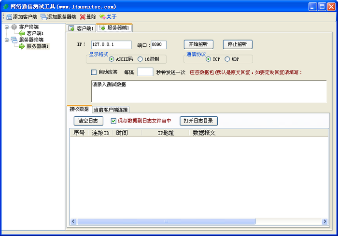Image resolution: width=338 pixels, height=236 pixels.
Task: Switch to the 客户端1 tab
Action: pos(81,28)
